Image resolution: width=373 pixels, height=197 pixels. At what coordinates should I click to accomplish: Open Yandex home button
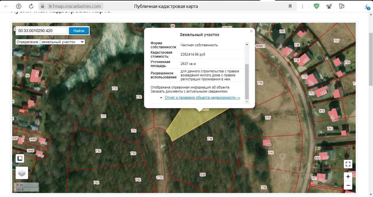[19, 6]
